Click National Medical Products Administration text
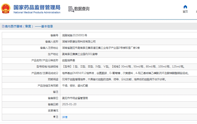Viewport: 197px width, 124px height. click(x=37, y=12)
